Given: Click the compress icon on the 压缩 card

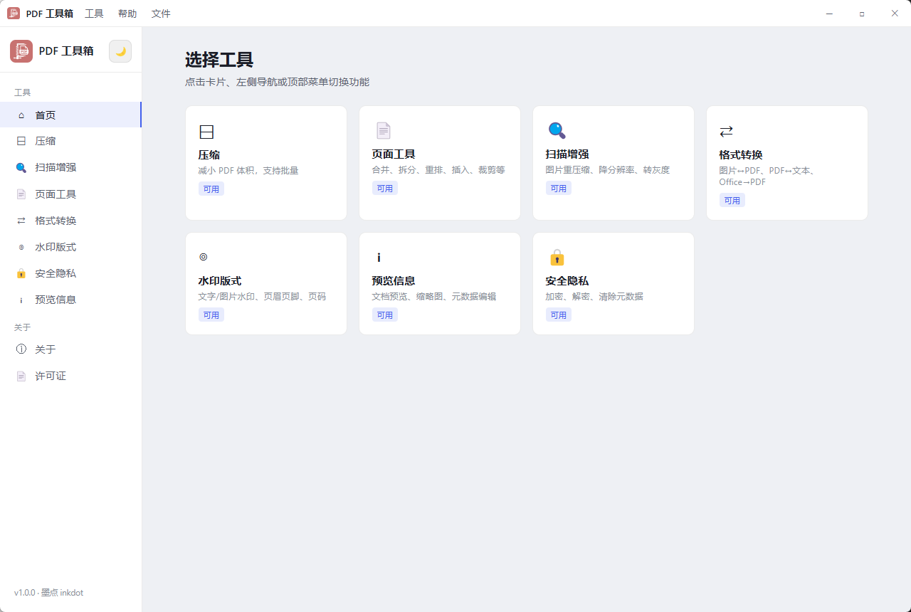Looking at the screenshot, I should 206,132.
